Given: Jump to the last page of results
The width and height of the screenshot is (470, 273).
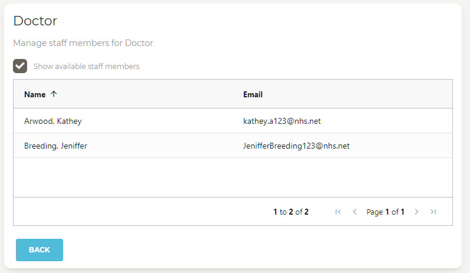Looking at the screenshot, I should (433, 212).
